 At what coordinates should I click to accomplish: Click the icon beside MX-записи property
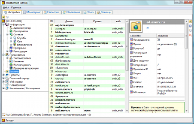coord(131,92)
